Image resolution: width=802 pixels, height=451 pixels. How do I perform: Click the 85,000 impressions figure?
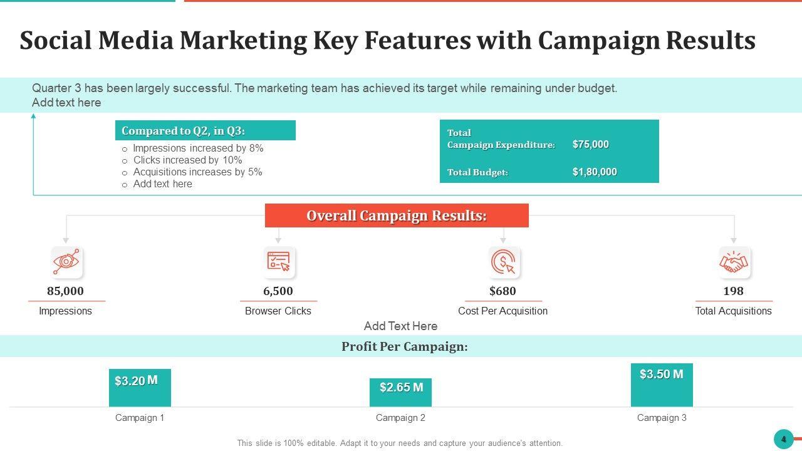click(65, 291)
